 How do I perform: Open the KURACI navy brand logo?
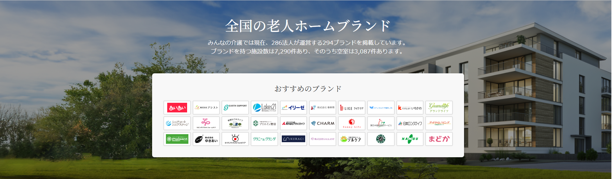(x=294, y=139)
